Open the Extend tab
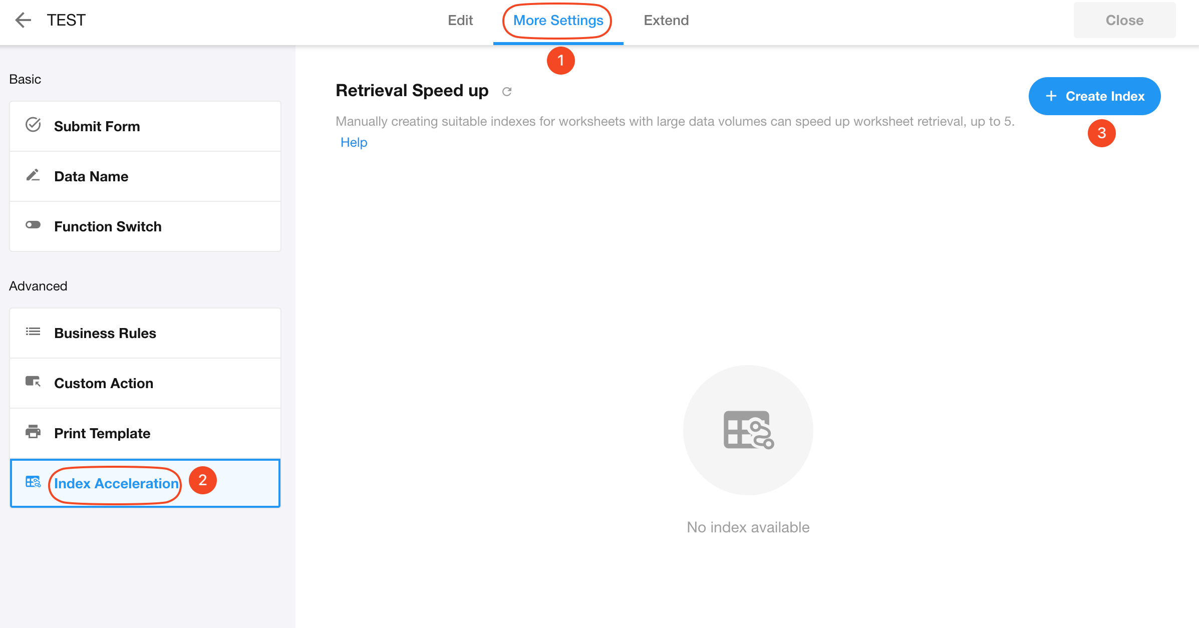 click(x=666, y=21)
